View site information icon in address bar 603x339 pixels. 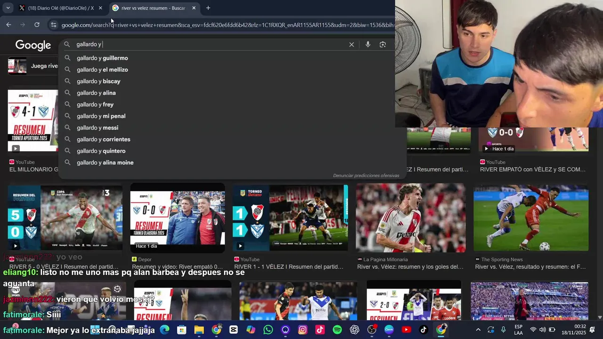tap(54, 25)
